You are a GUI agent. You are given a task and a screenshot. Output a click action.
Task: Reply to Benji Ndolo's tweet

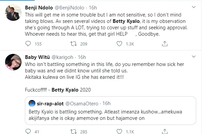pos(28,44)
